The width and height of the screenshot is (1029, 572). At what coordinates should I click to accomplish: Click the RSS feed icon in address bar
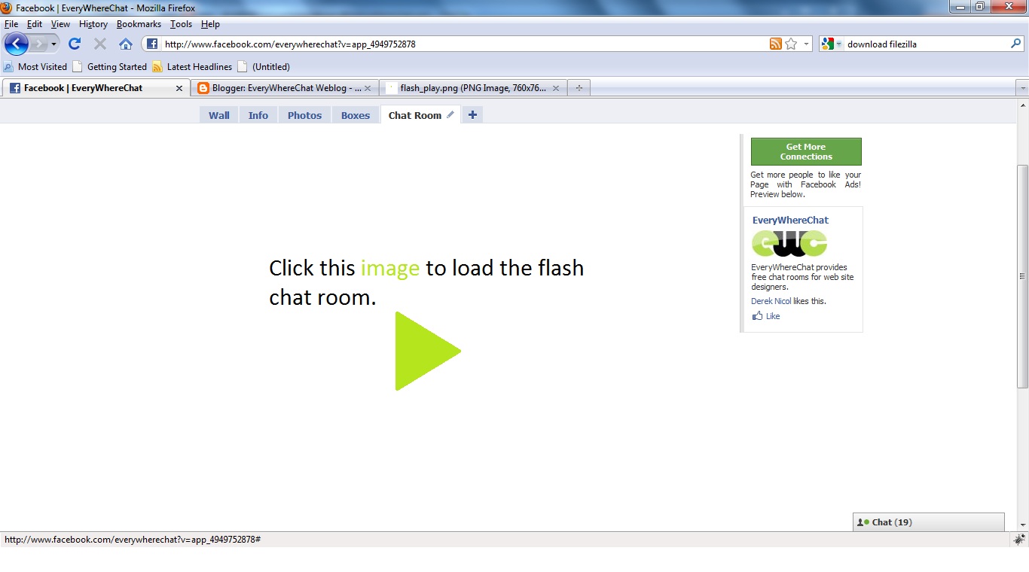(775, 44)
